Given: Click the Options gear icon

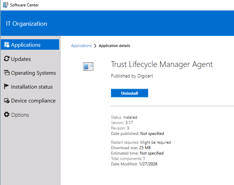Looking at the screenshot, I should click(6, 115).
